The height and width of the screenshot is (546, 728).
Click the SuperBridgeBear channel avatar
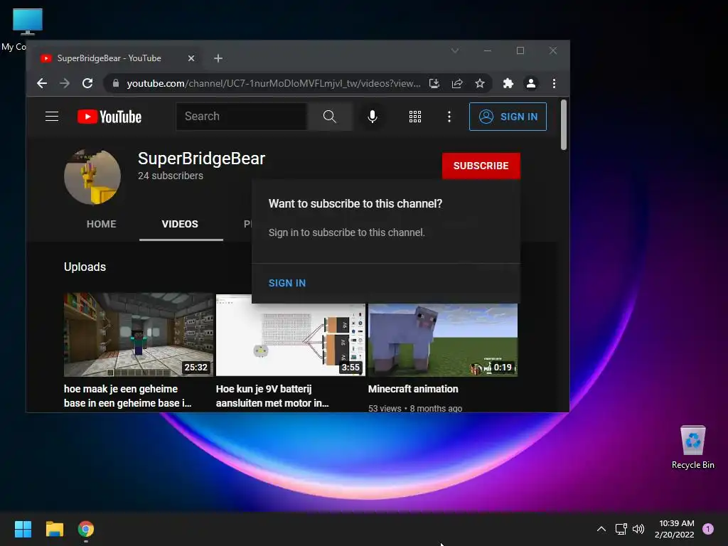click(x=92, y=176)
